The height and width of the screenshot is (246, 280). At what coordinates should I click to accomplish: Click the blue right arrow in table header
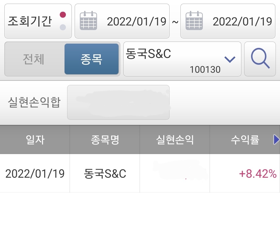tap(277, 140)
